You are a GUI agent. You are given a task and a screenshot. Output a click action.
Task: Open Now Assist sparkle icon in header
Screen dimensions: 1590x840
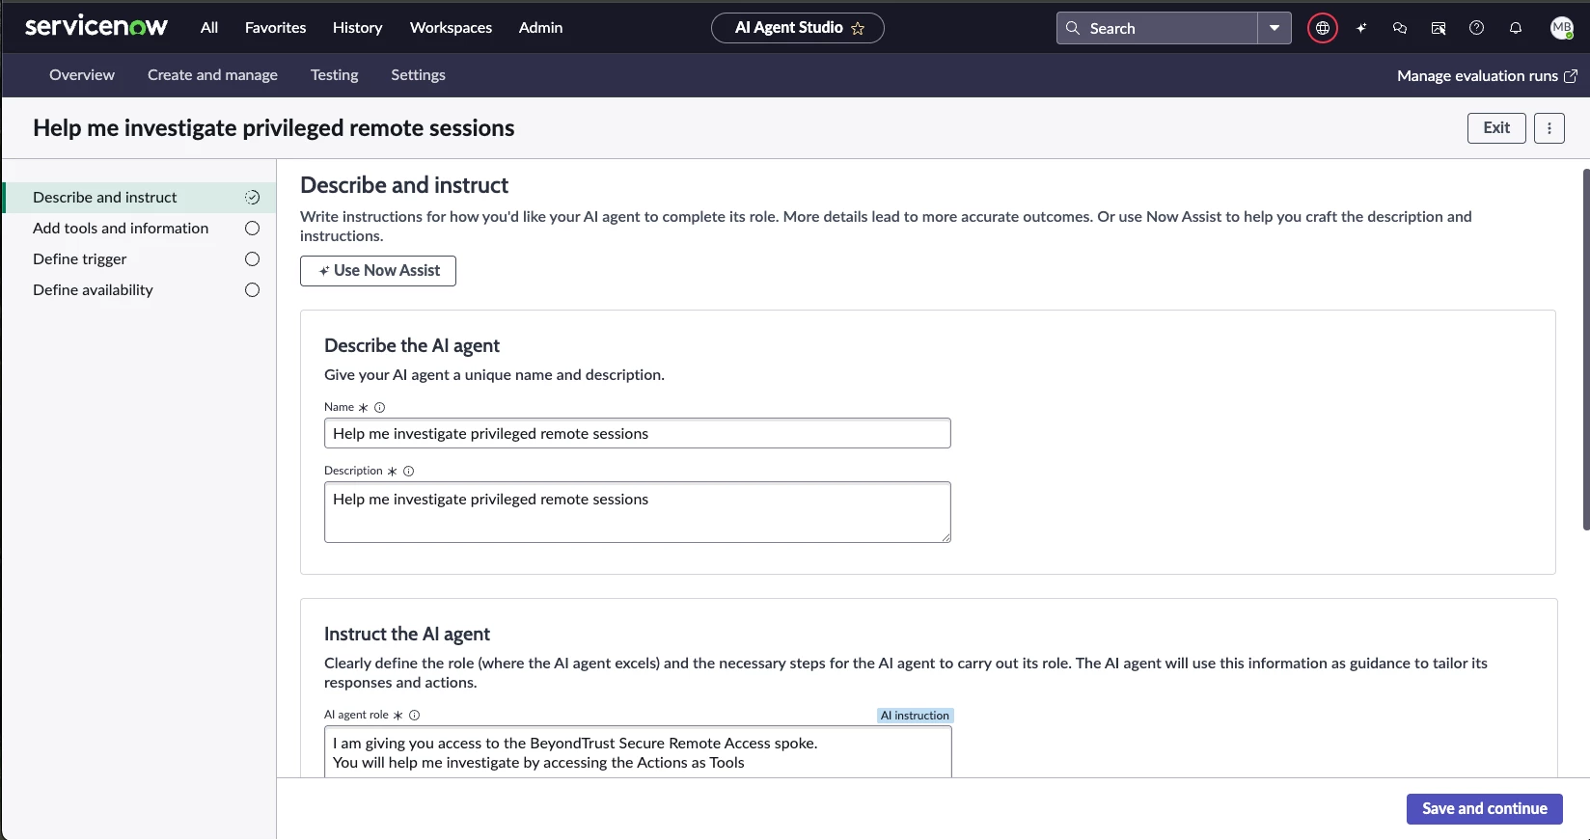click(1361, 28)
